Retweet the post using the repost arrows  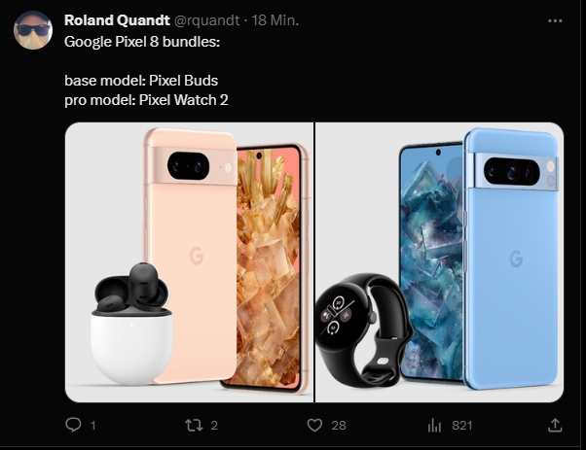[x=194, y=425]
